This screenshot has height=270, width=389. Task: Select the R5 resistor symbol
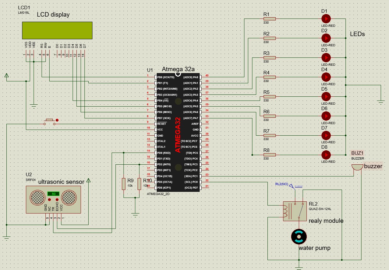tap(270, 97)
